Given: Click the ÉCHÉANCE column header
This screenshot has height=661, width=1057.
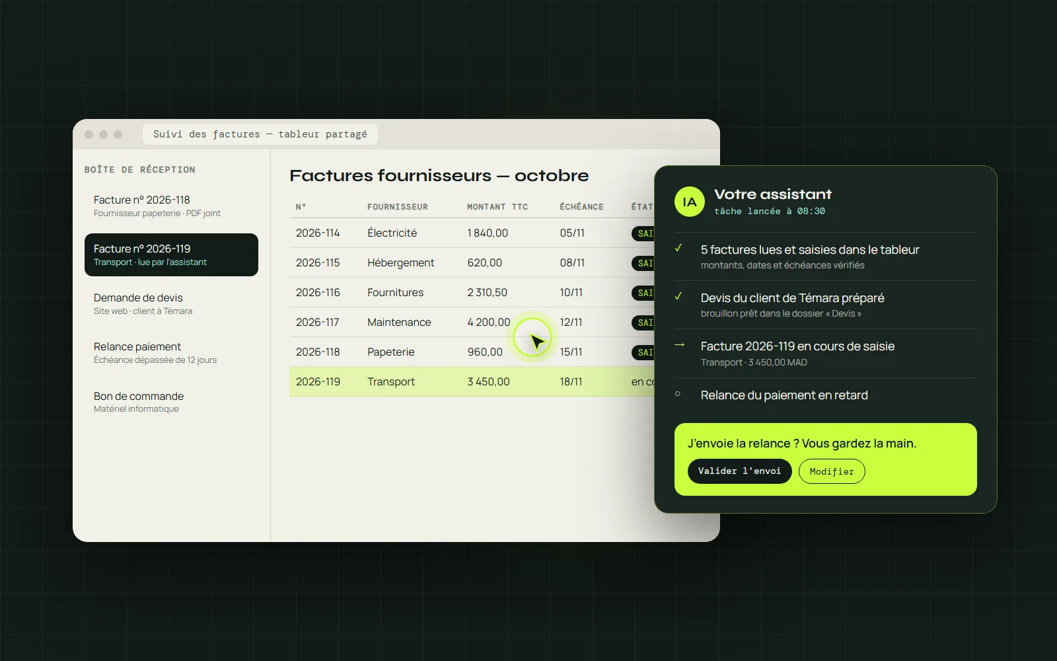Looking at the screenshot, I should click(581, 207).
